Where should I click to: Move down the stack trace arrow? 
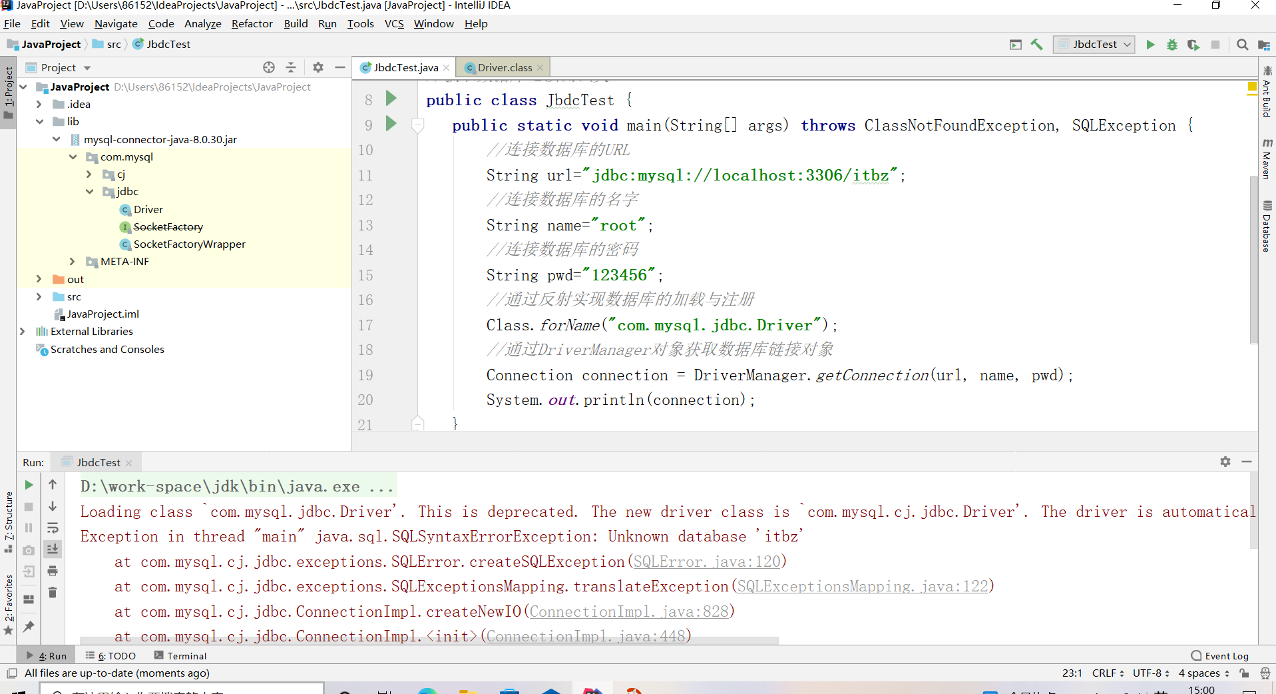[x=53, y=506]
